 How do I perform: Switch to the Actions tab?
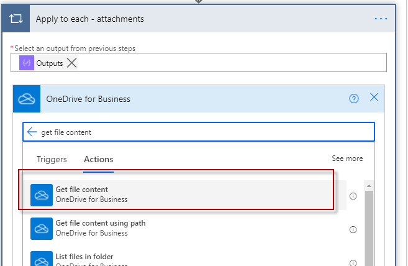coord(99,159)
